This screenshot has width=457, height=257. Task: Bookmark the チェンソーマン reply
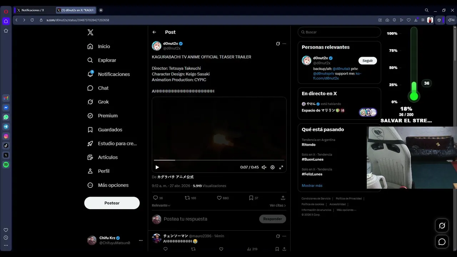277,249
